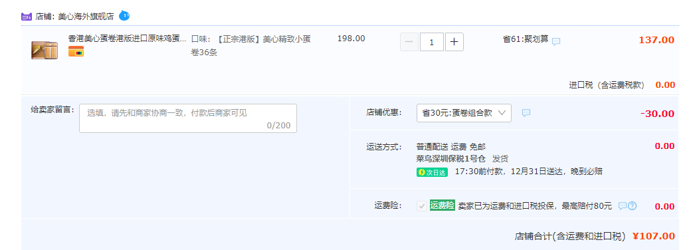Click the 17:30前付款 delivery promise text

(x=529, y=172)
